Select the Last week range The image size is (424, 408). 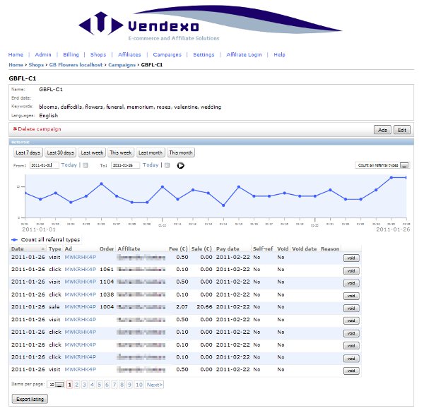click(x=92, y=152)
